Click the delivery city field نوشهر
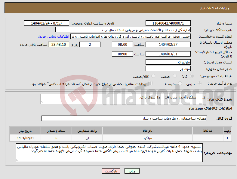The height and width of the screenshot is (179, 237). click(168, 69)
